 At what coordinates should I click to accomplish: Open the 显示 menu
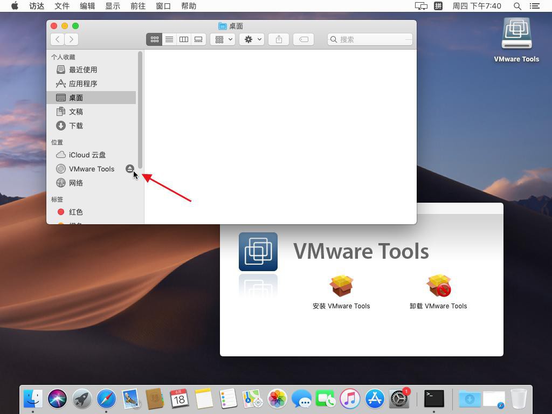[113, 6]
